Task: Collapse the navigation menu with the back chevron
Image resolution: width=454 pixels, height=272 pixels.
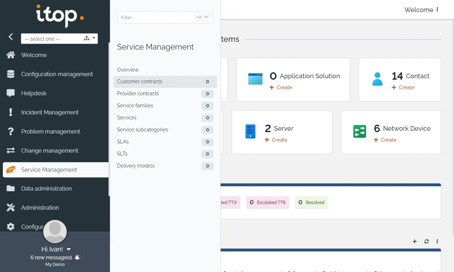Action: (x=11, y=36)
